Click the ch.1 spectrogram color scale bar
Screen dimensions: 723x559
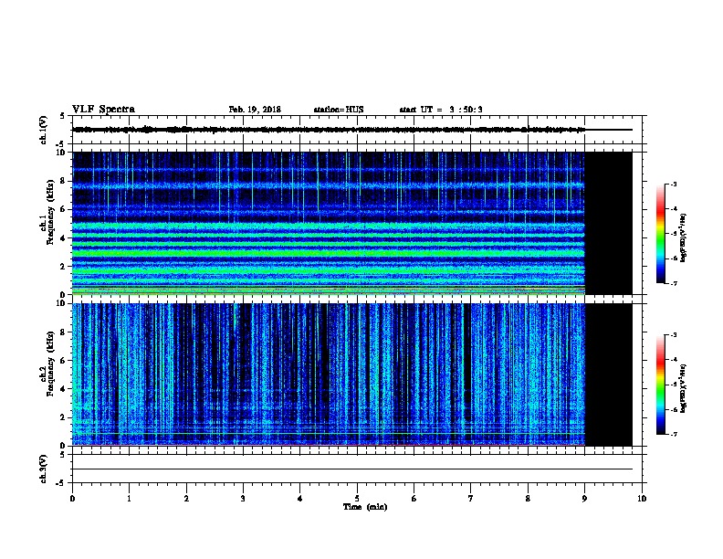click(x=661, y=234)
